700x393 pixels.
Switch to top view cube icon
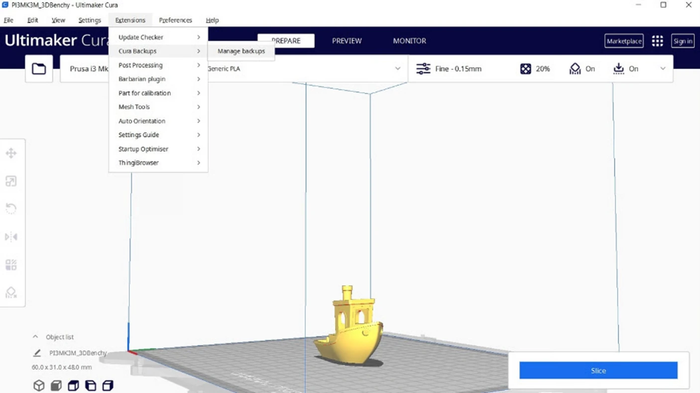coord(73,386)
